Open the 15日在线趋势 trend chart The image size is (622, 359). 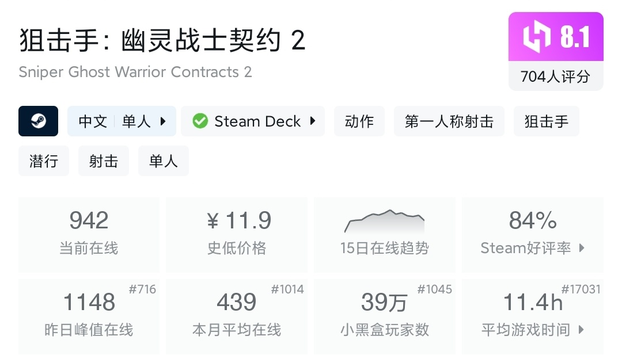click(385, 235)
